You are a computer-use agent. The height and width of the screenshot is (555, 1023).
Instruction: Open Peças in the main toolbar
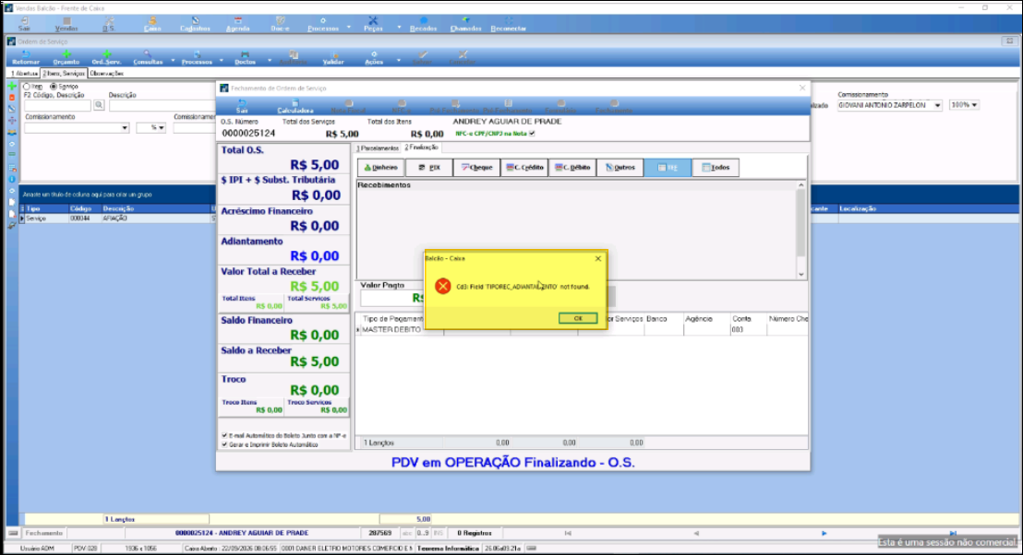[x=373, y=25]
